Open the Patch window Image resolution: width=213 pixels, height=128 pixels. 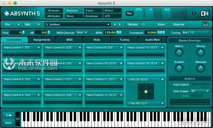pos(93,11)
